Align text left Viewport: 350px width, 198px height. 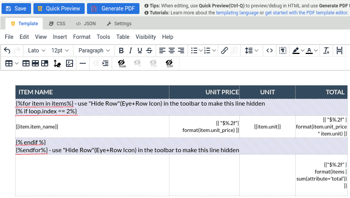click(x=162, y=50)
